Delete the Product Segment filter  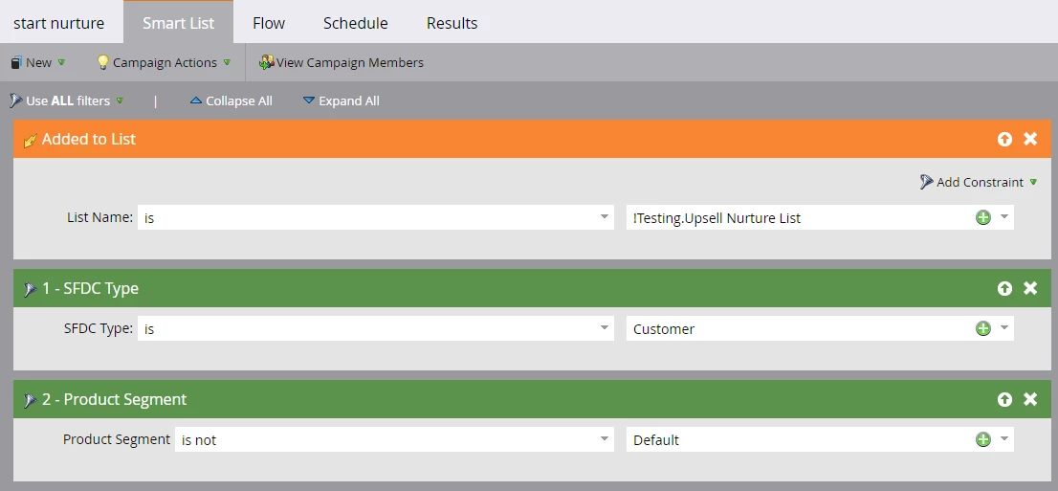pos(1030,399)
